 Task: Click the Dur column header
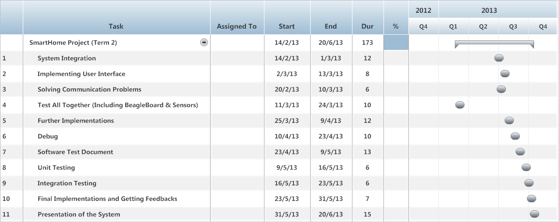(x=367, y=26)
